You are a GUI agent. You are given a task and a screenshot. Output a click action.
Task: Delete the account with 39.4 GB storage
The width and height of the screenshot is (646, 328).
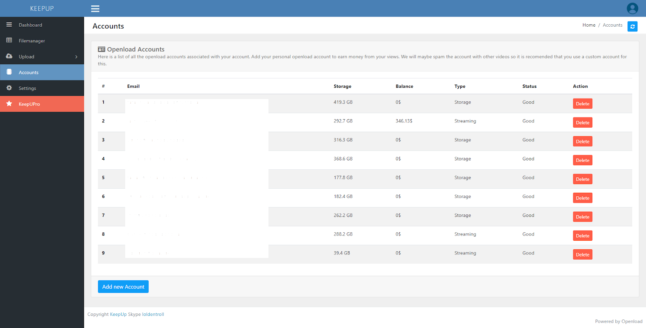582,255
